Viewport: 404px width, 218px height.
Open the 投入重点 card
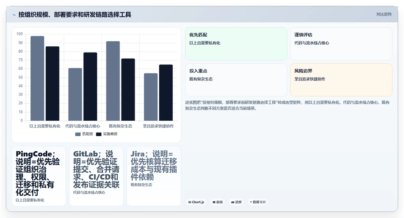(x=236, y=80)
